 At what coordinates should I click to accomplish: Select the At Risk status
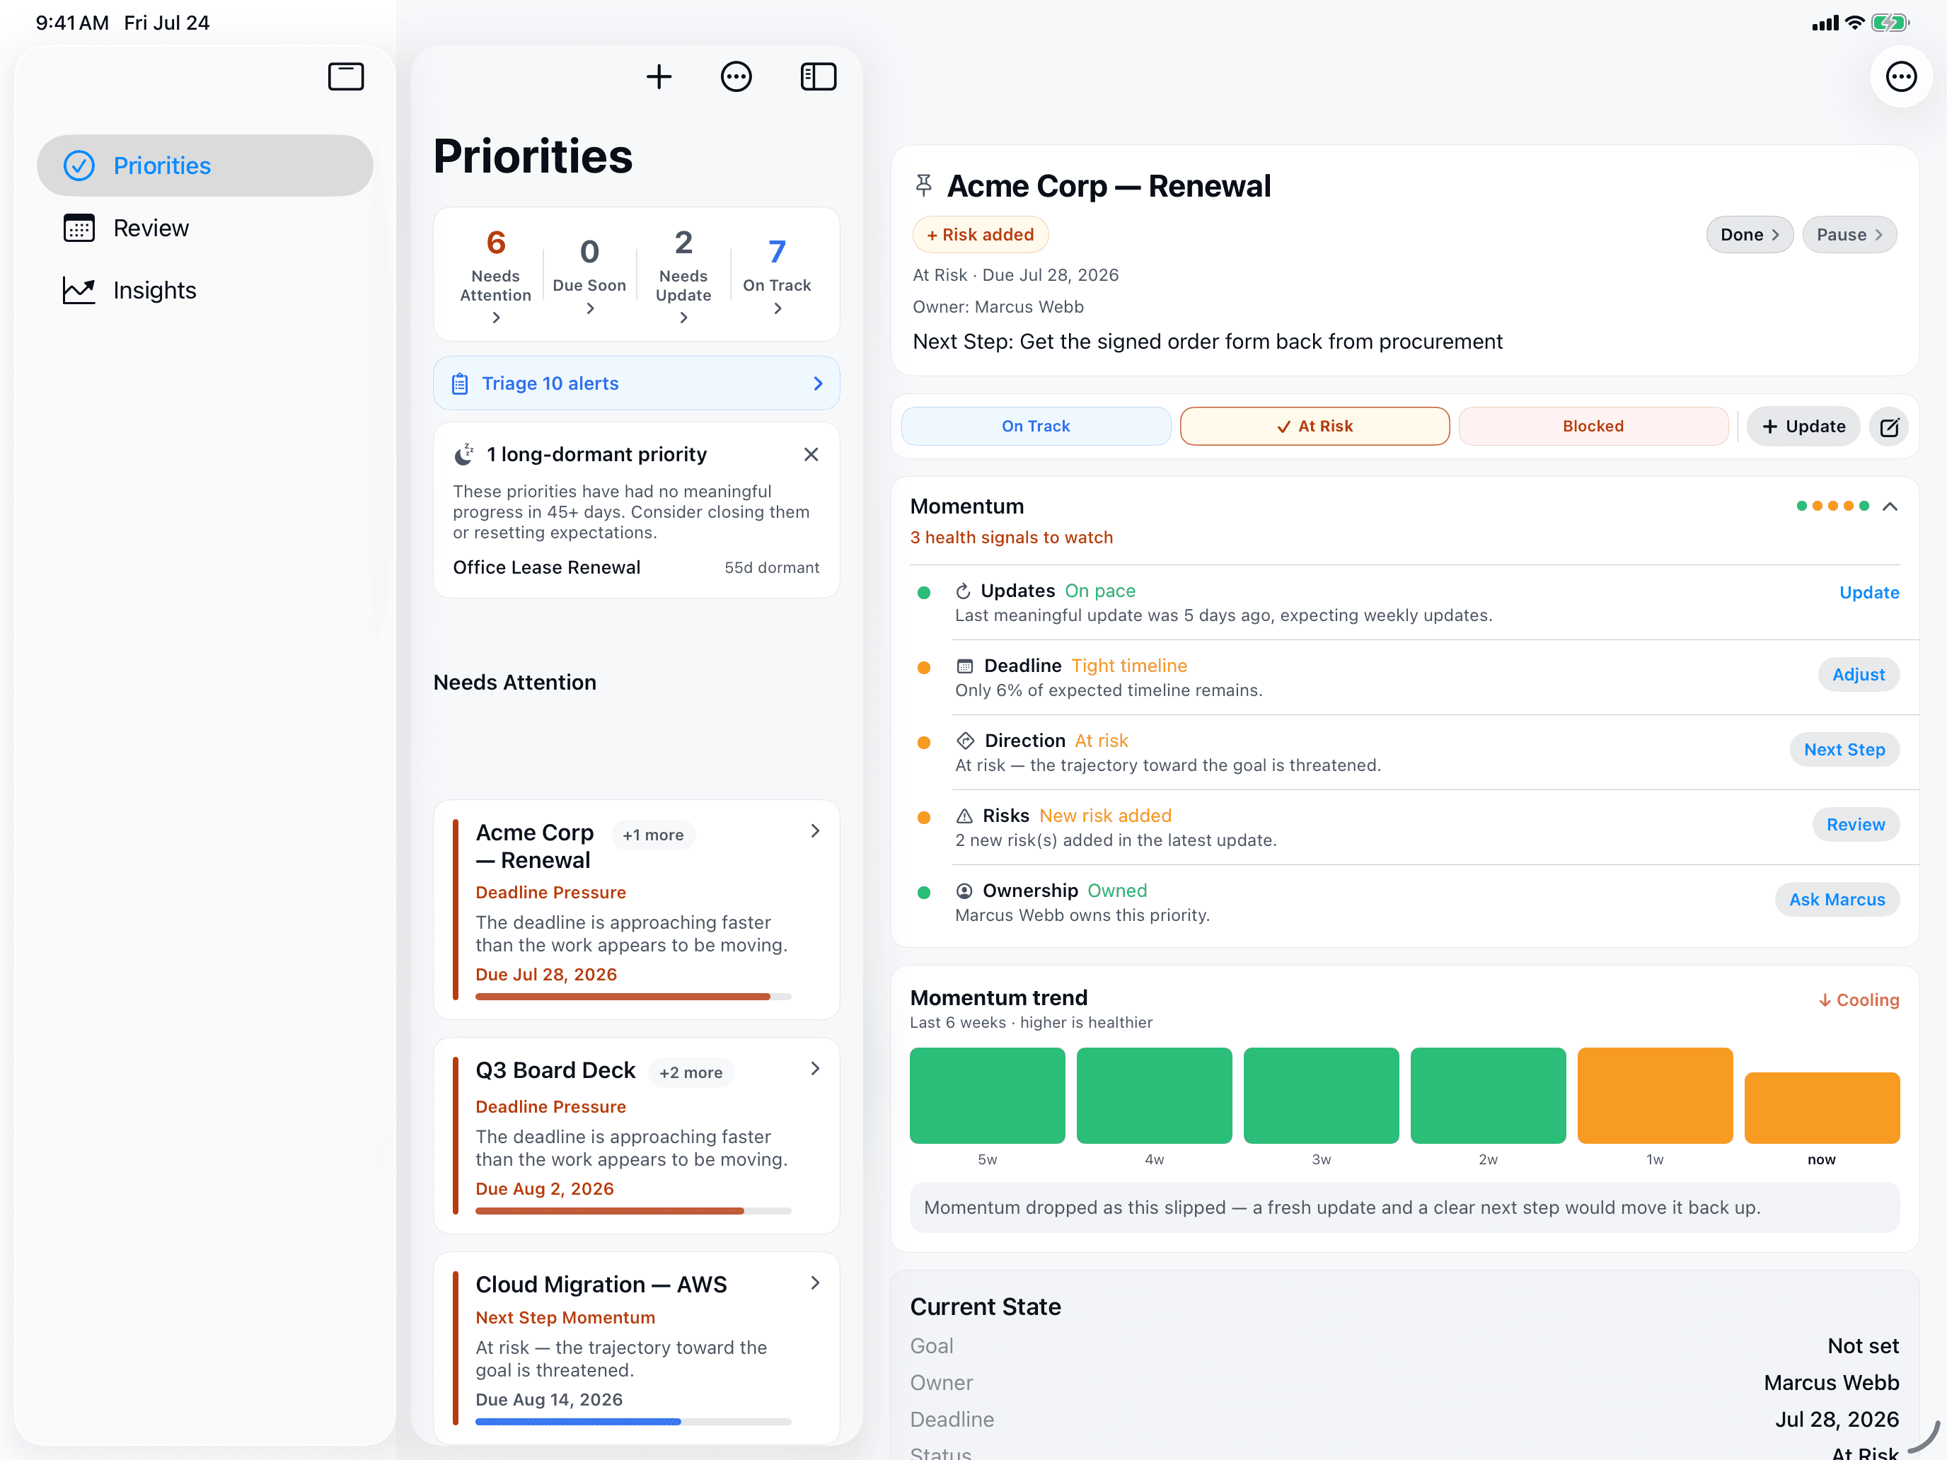[1314, 426]
